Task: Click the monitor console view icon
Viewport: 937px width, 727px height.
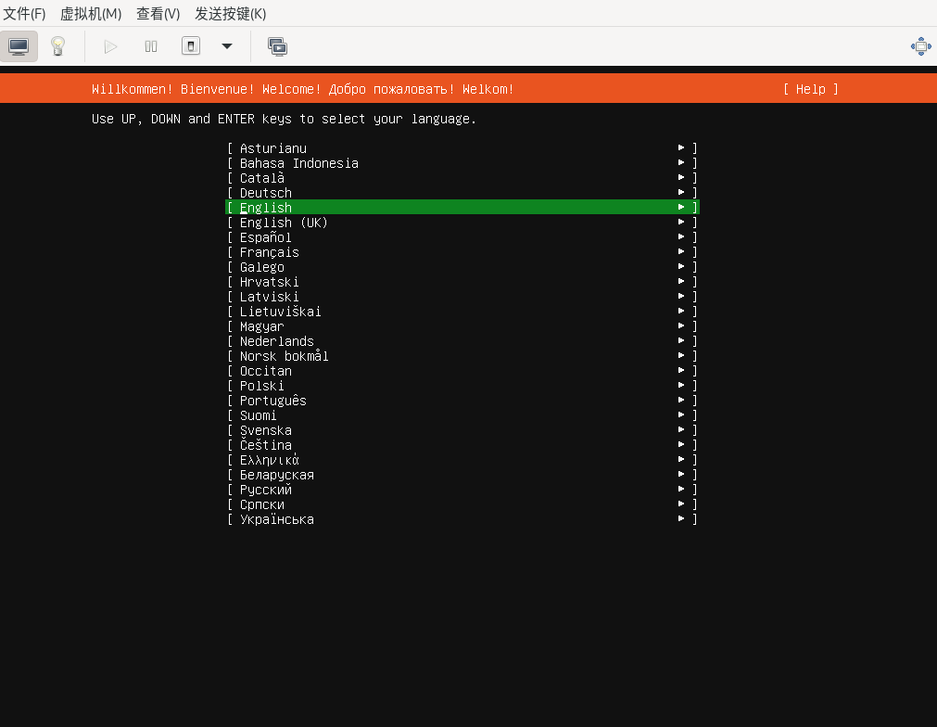Action: click(x=19, y=46)
